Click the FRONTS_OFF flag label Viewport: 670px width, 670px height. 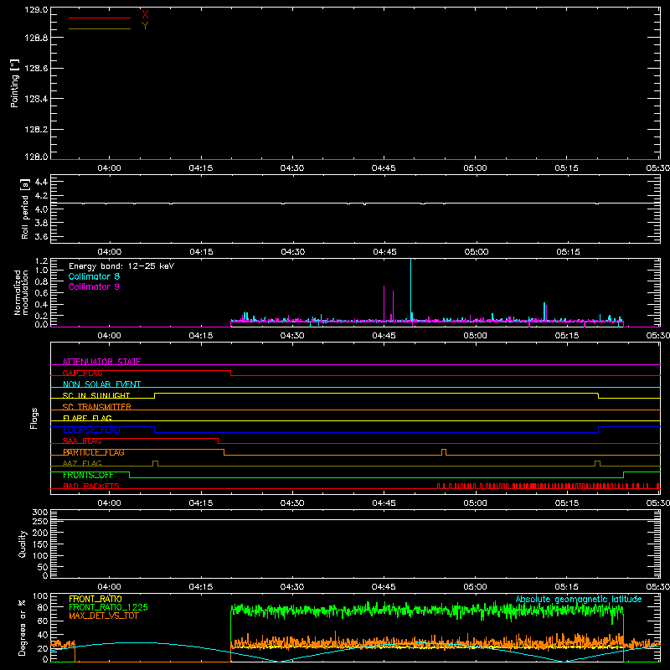click(x=88, y=475)
